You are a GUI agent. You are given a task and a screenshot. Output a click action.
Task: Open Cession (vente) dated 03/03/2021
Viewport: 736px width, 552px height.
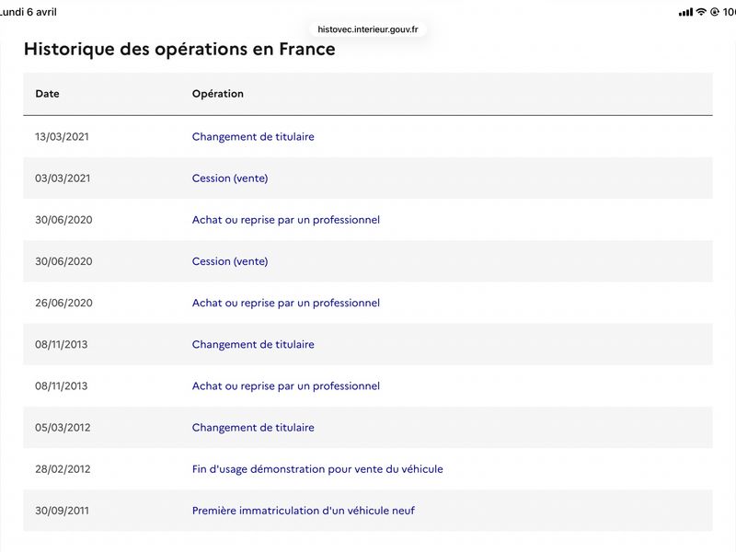point(230,178)
